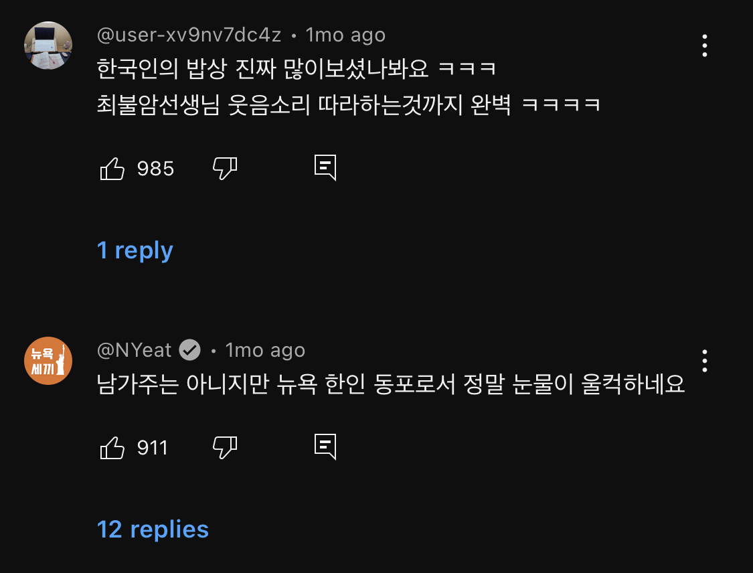Click thumbs-up icon on NYeat's comment
Image resolution: width=753 pixels, height=573 pixels.
112,447
